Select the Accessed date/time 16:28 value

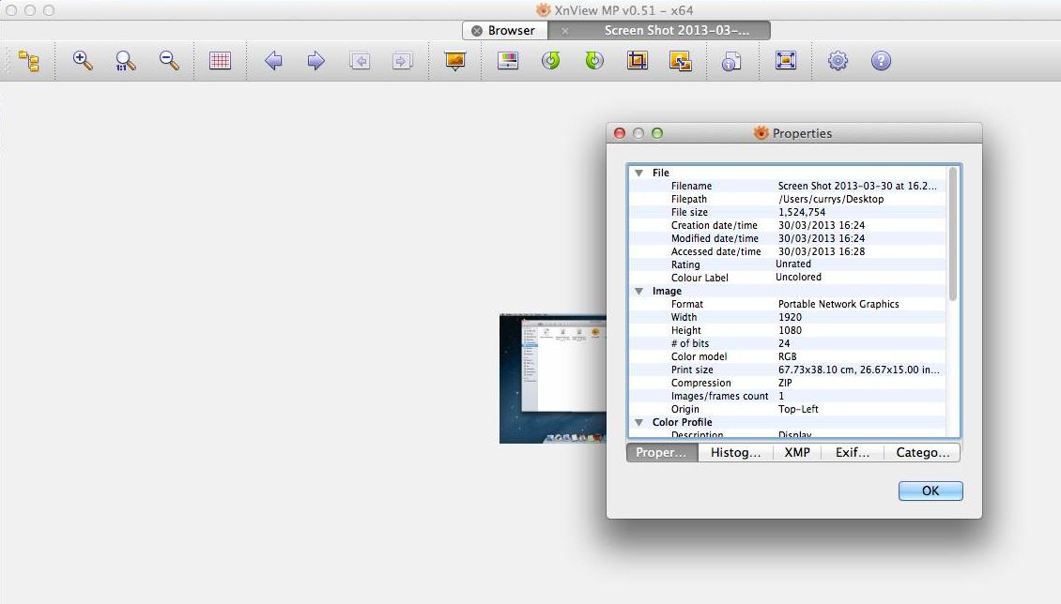822,251
